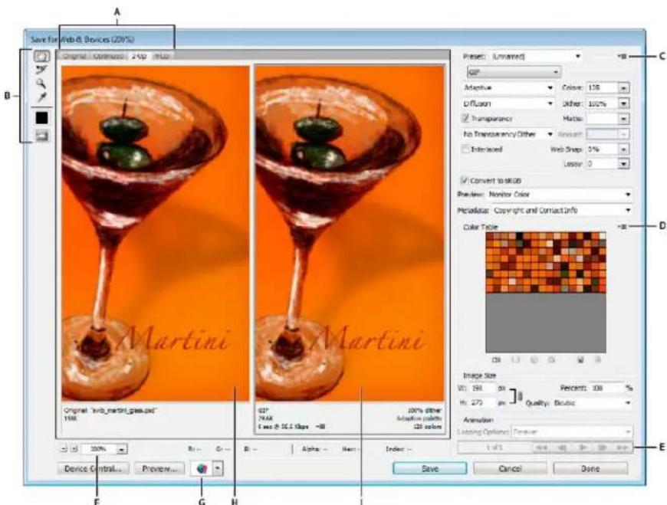Open the Matte color dropdown

(x=623, y=119)
